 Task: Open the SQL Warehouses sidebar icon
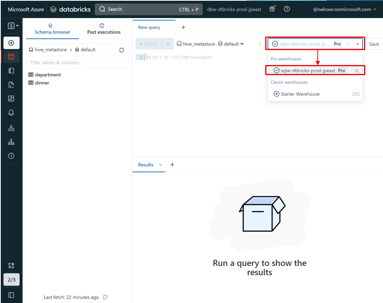(x=11, y=142)
